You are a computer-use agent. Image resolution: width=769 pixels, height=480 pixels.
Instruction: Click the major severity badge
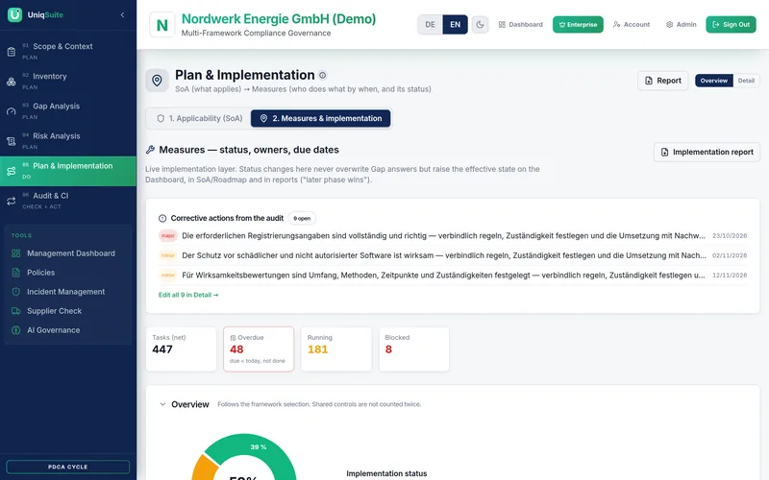(x=167, y=235)
